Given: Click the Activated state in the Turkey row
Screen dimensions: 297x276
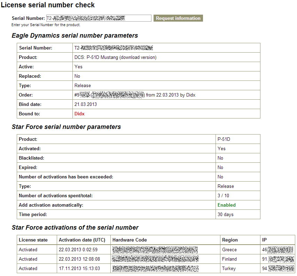Looking at the screenshot, I should click(28, 269).
